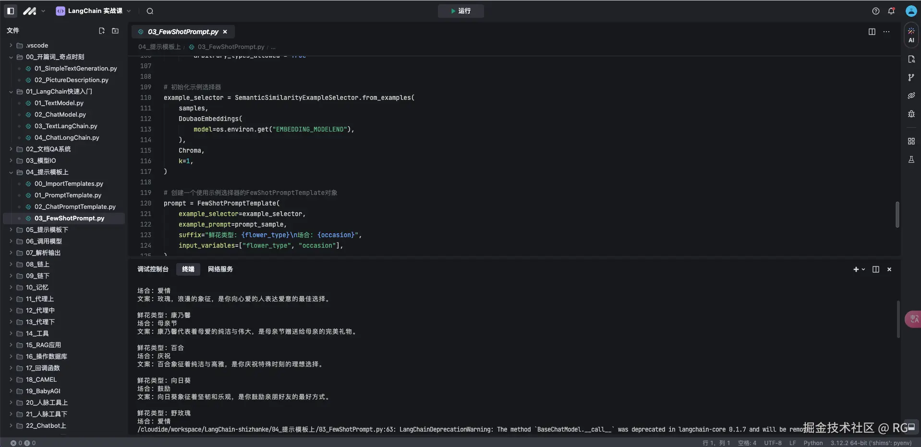921x447 pixels.
Task: Click the Run (运行) button
Action: pyautogui.click(x=460, y=11)
